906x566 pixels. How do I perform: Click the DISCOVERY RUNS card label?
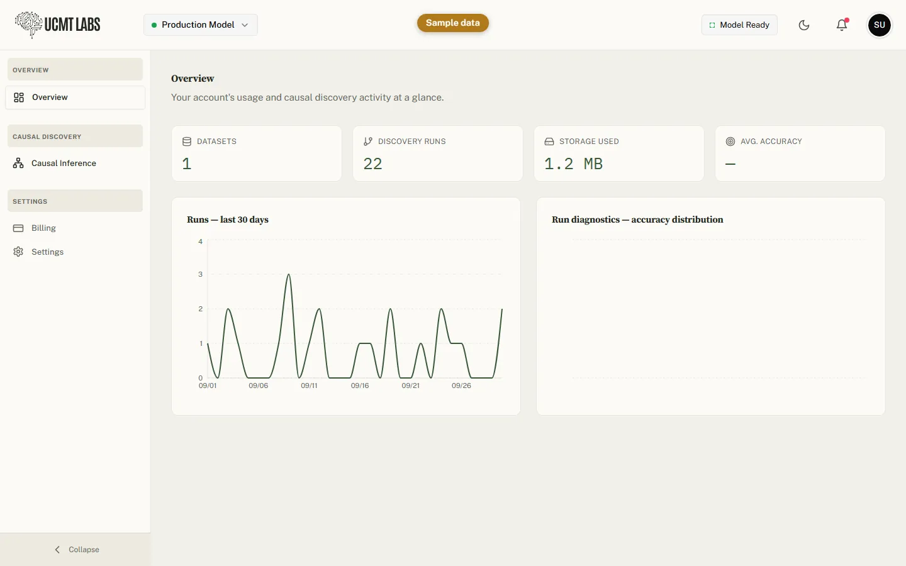[x=412, y=141]
